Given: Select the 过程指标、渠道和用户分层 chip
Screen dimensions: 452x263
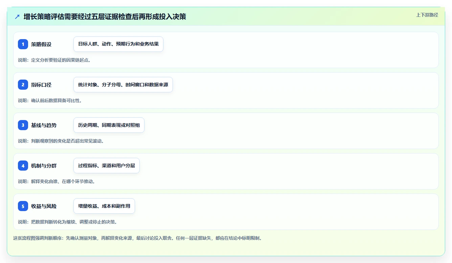Looking at the screenshot, I should (107, 166).
